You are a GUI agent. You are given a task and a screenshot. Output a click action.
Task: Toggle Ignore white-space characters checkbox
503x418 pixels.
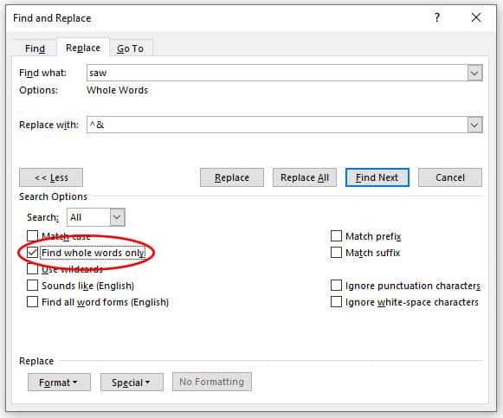pyautogui.click(x=336, y=302)
